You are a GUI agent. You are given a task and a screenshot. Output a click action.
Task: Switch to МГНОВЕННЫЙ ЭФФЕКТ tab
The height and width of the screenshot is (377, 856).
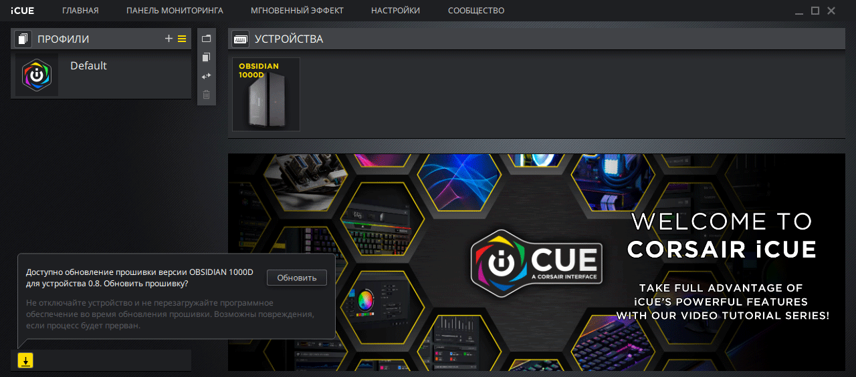[x=297, y=11]
